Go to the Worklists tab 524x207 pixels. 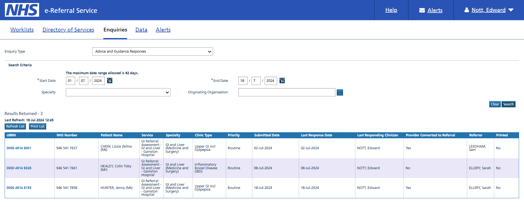22,30
